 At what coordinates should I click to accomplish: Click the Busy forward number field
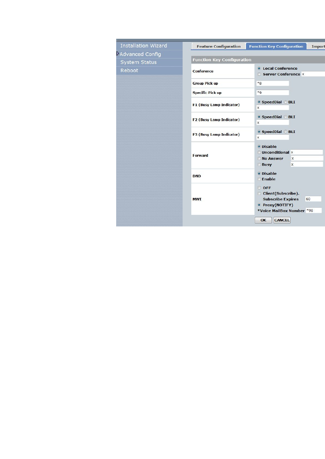coord(307,165)
